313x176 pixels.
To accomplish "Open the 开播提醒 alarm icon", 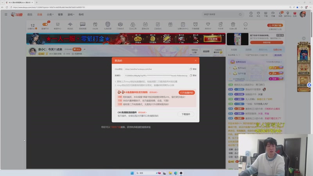I will (x=195, y=25).
